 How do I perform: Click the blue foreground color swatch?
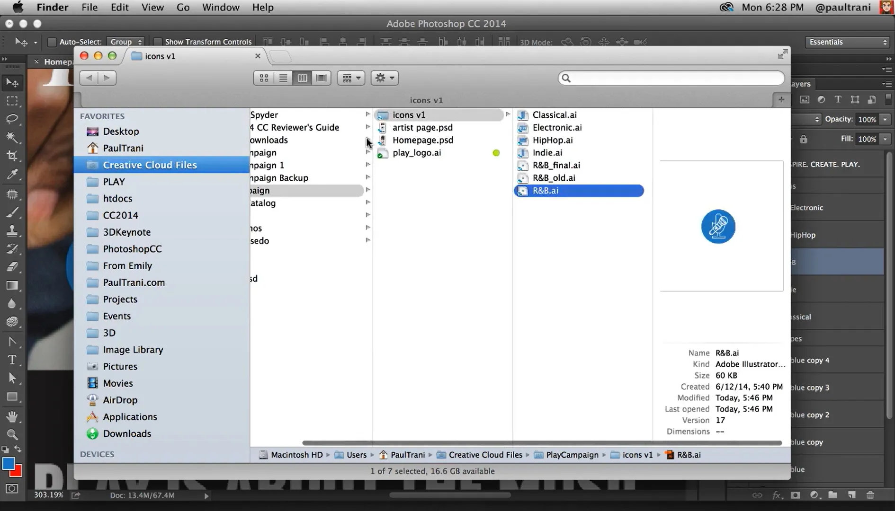(8, 463)
